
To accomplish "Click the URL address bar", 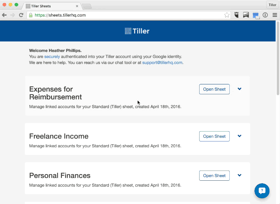I will 129,15.
